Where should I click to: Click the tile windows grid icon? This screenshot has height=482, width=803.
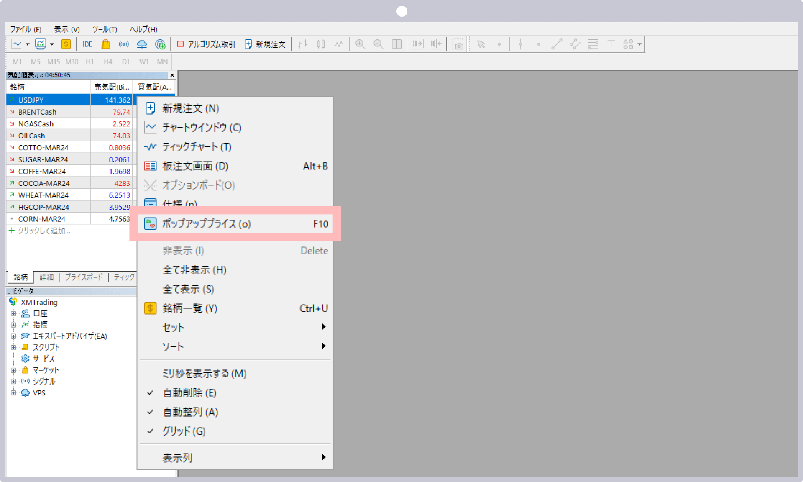tap(396, 44)
